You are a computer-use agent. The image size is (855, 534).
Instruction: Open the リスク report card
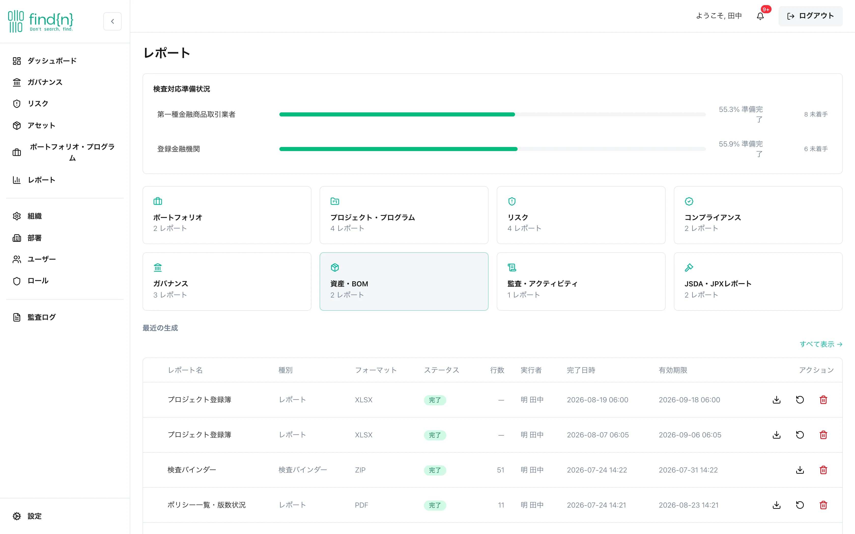581,215
